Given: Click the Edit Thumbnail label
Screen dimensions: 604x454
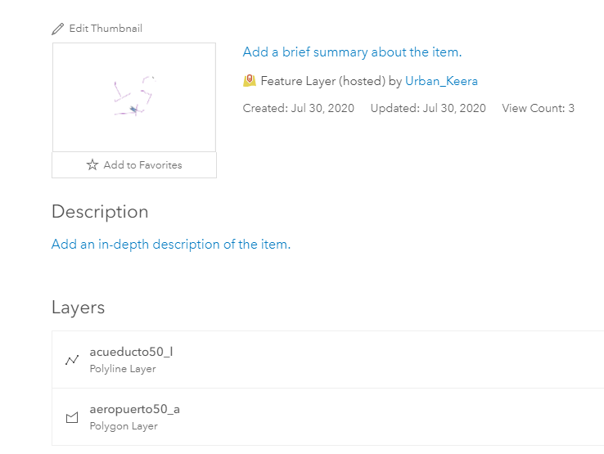Looking at the screenshot, I should click(106, 29).
